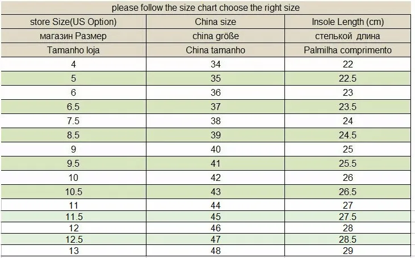Click the size chart title row
The width and height of the screenshot is (415, 258).
(x=206, y=8)
